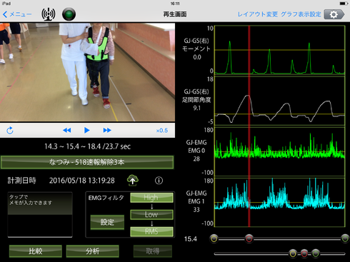
Task: Fast forward the video playback
Action: click(x=107, y=130)
